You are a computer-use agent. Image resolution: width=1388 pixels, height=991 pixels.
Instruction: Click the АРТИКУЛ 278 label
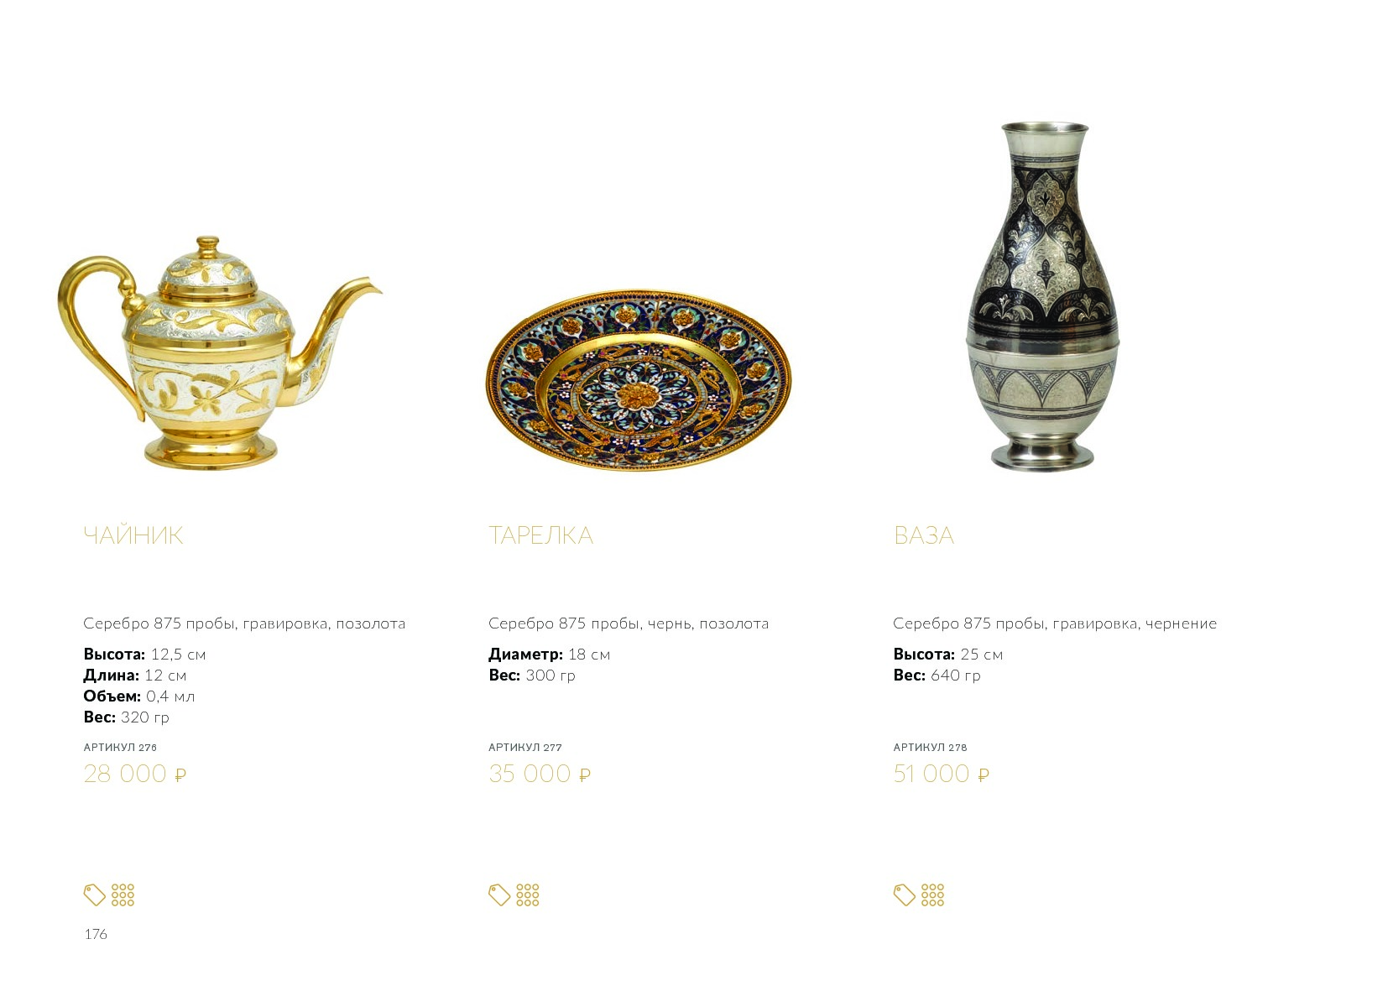coord(930,747)
